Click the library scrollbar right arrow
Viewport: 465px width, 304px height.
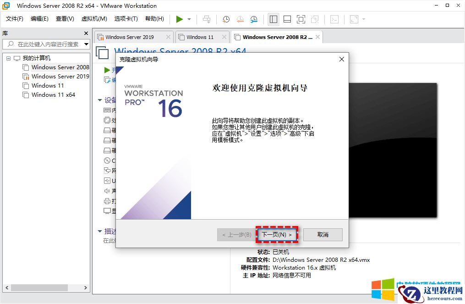coord(85,287)
